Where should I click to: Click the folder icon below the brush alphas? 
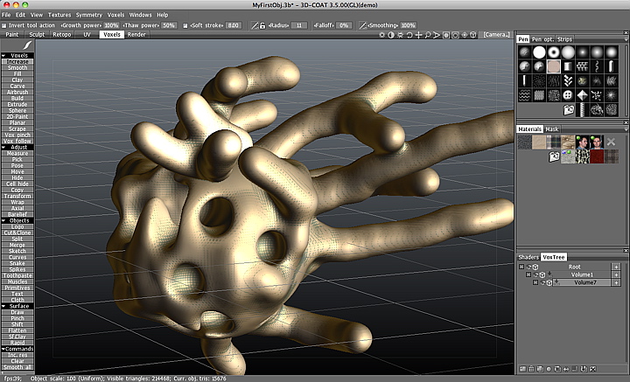click(569, 109)
